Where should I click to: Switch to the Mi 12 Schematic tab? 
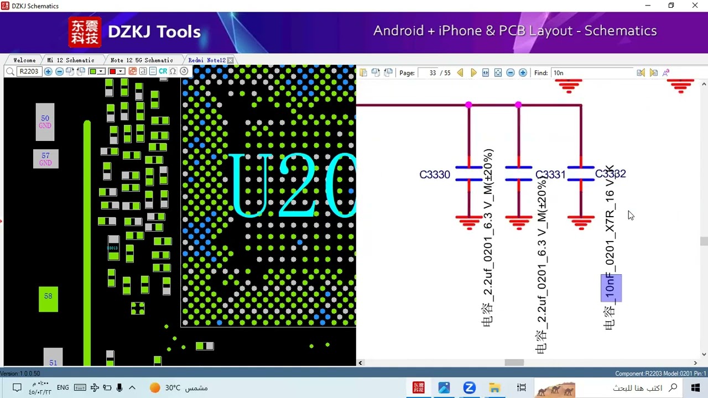coord(71,60)
